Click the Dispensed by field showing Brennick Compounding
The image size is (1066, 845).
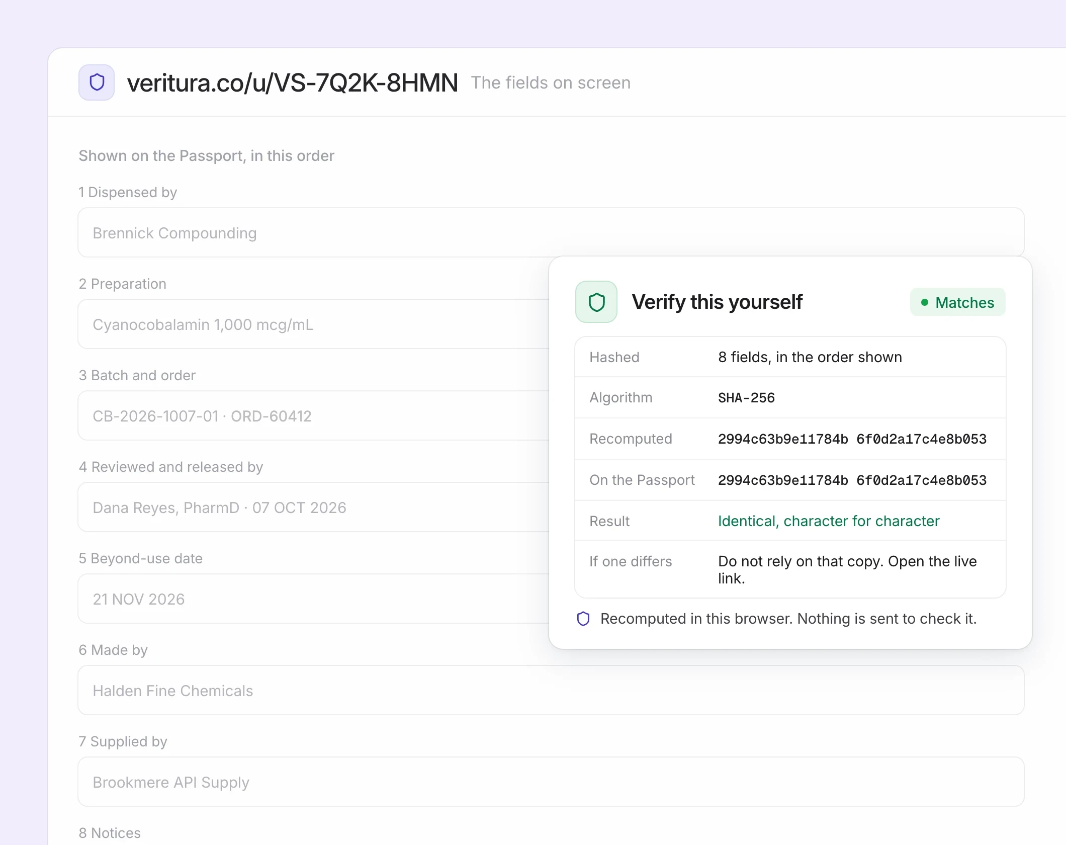tap(551, 233)
